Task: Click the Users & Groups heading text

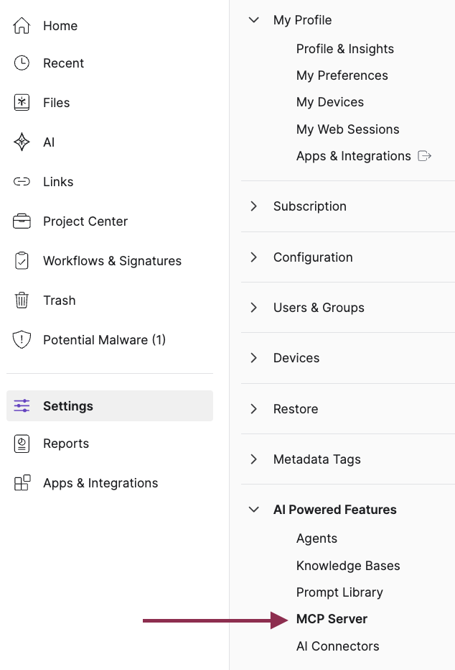Action: click(319, 308)
